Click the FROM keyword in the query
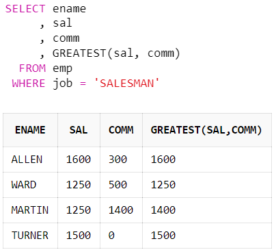 [32, 68]
